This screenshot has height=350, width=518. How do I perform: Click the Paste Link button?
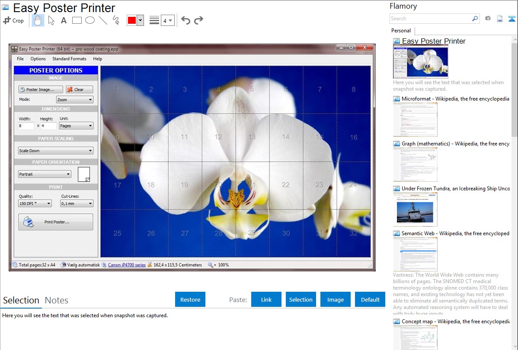(266, 300)
